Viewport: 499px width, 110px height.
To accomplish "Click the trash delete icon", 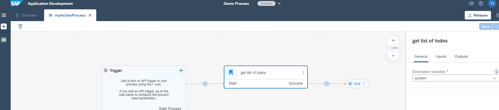I will tap(20, 26).
